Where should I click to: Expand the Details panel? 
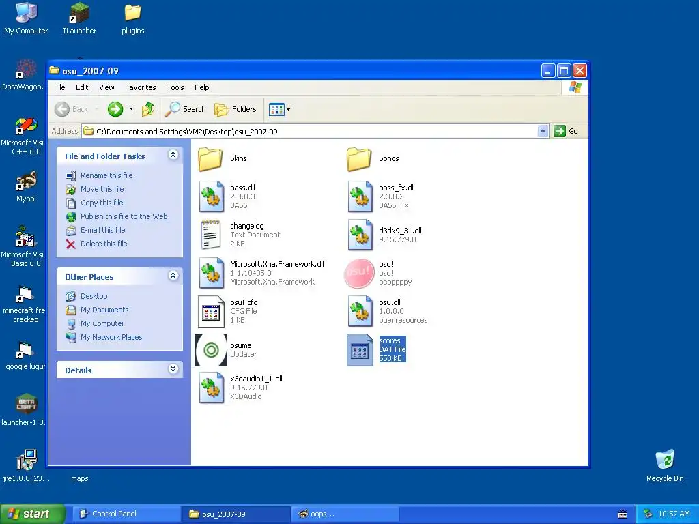[173, 369]
